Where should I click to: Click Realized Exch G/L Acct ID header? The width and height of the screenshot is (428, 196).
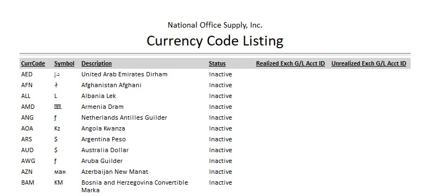[290, 63]
